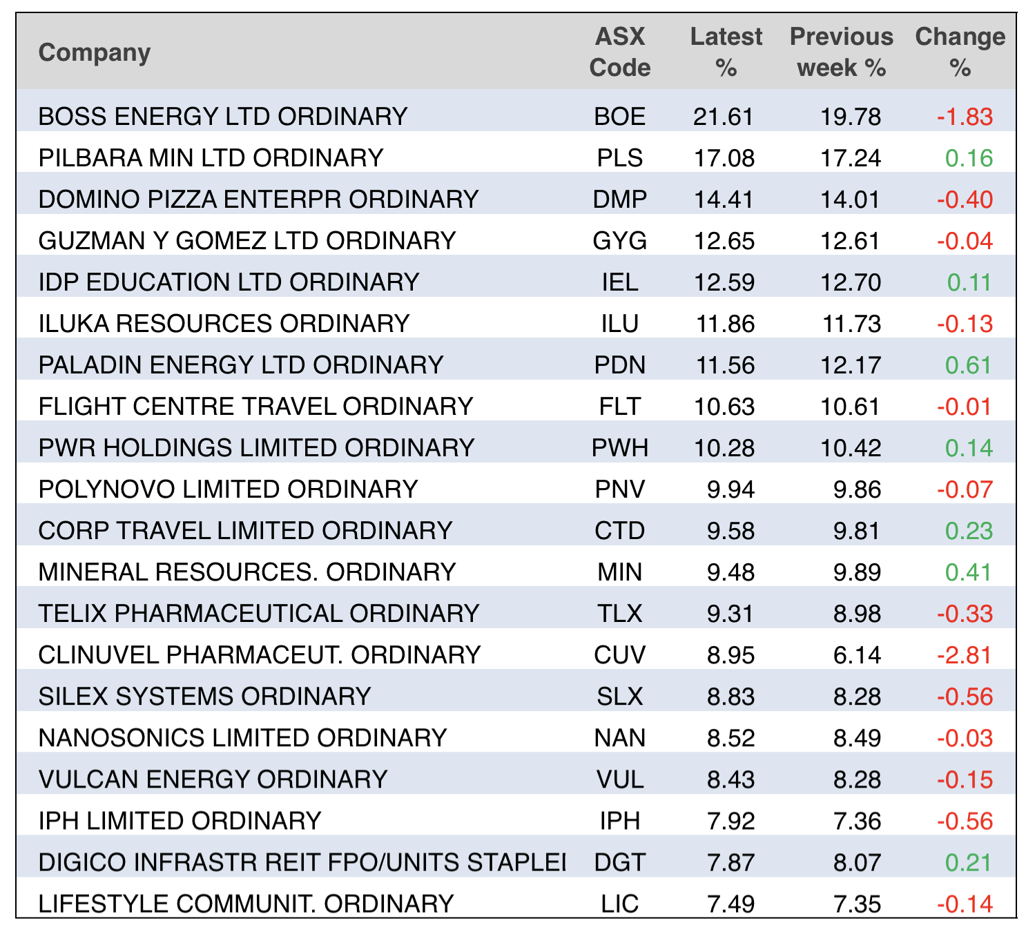This screenshot has height=925, width=1026.
Task: Select DOMINO PIZZA ENTERPR ORDINARY row name
Action: click(258, 199)
